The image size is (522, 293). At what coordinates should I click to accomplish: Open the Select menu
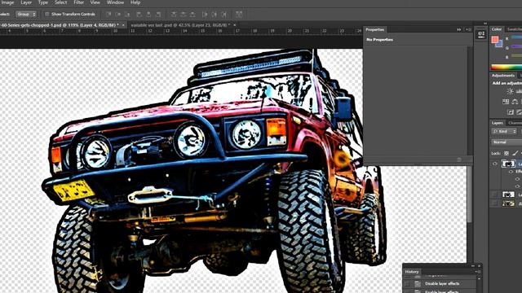(x=60, y=2)
